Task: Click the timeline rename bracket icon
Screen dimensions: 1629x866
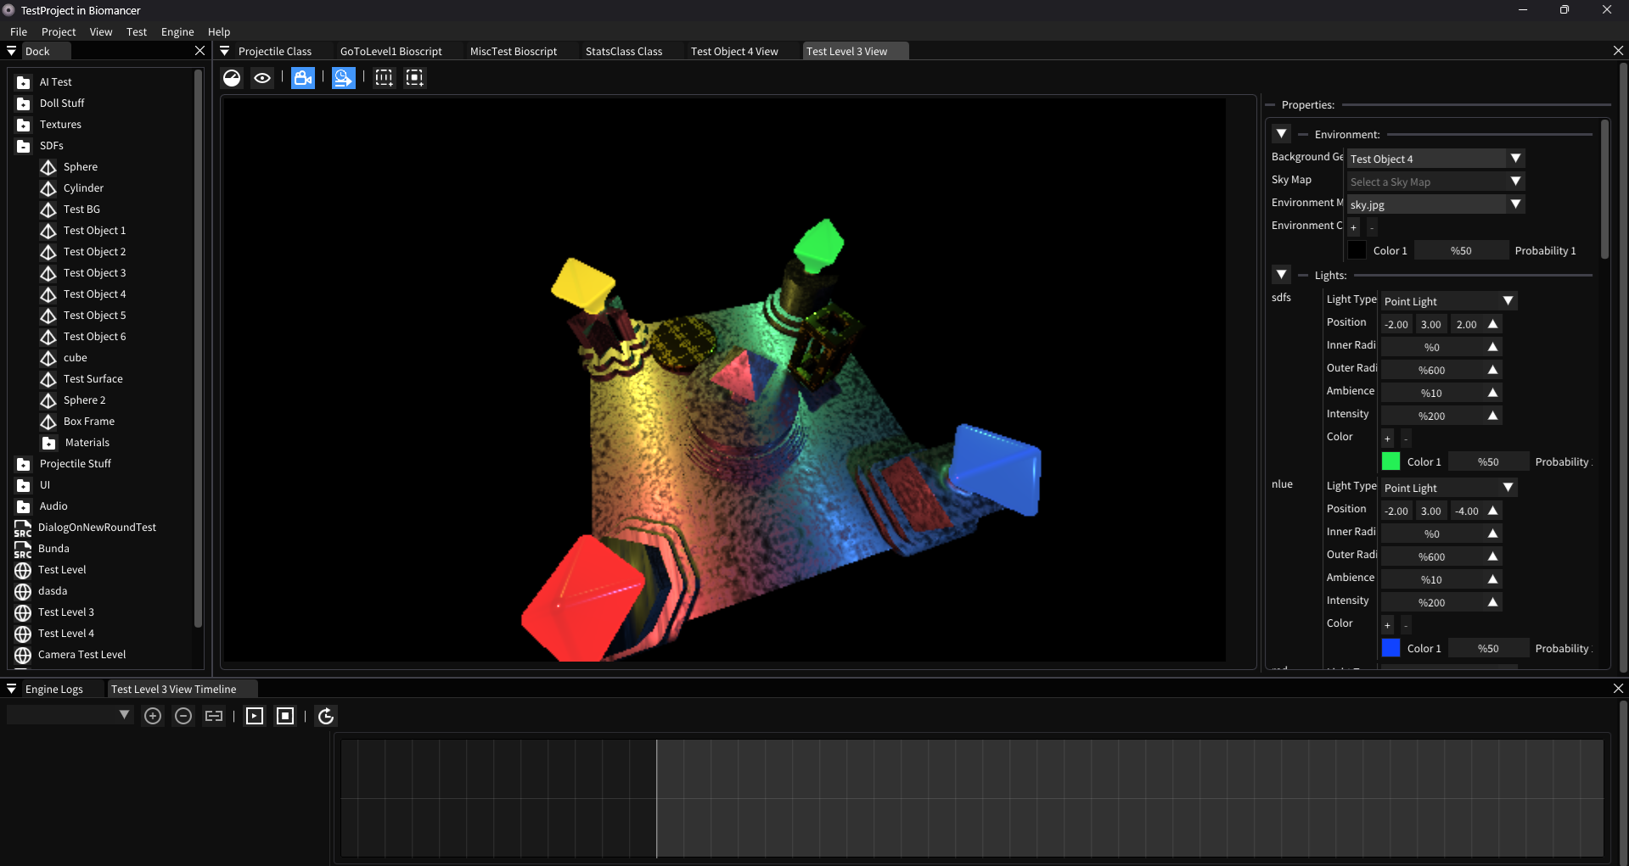Action: click(214, 716)
